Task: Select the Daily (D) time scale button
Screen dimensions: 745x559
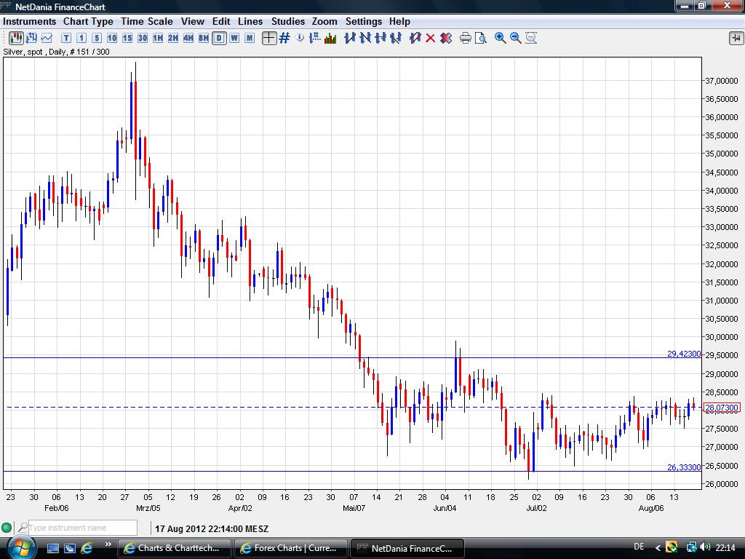Action: click(219, 38)
